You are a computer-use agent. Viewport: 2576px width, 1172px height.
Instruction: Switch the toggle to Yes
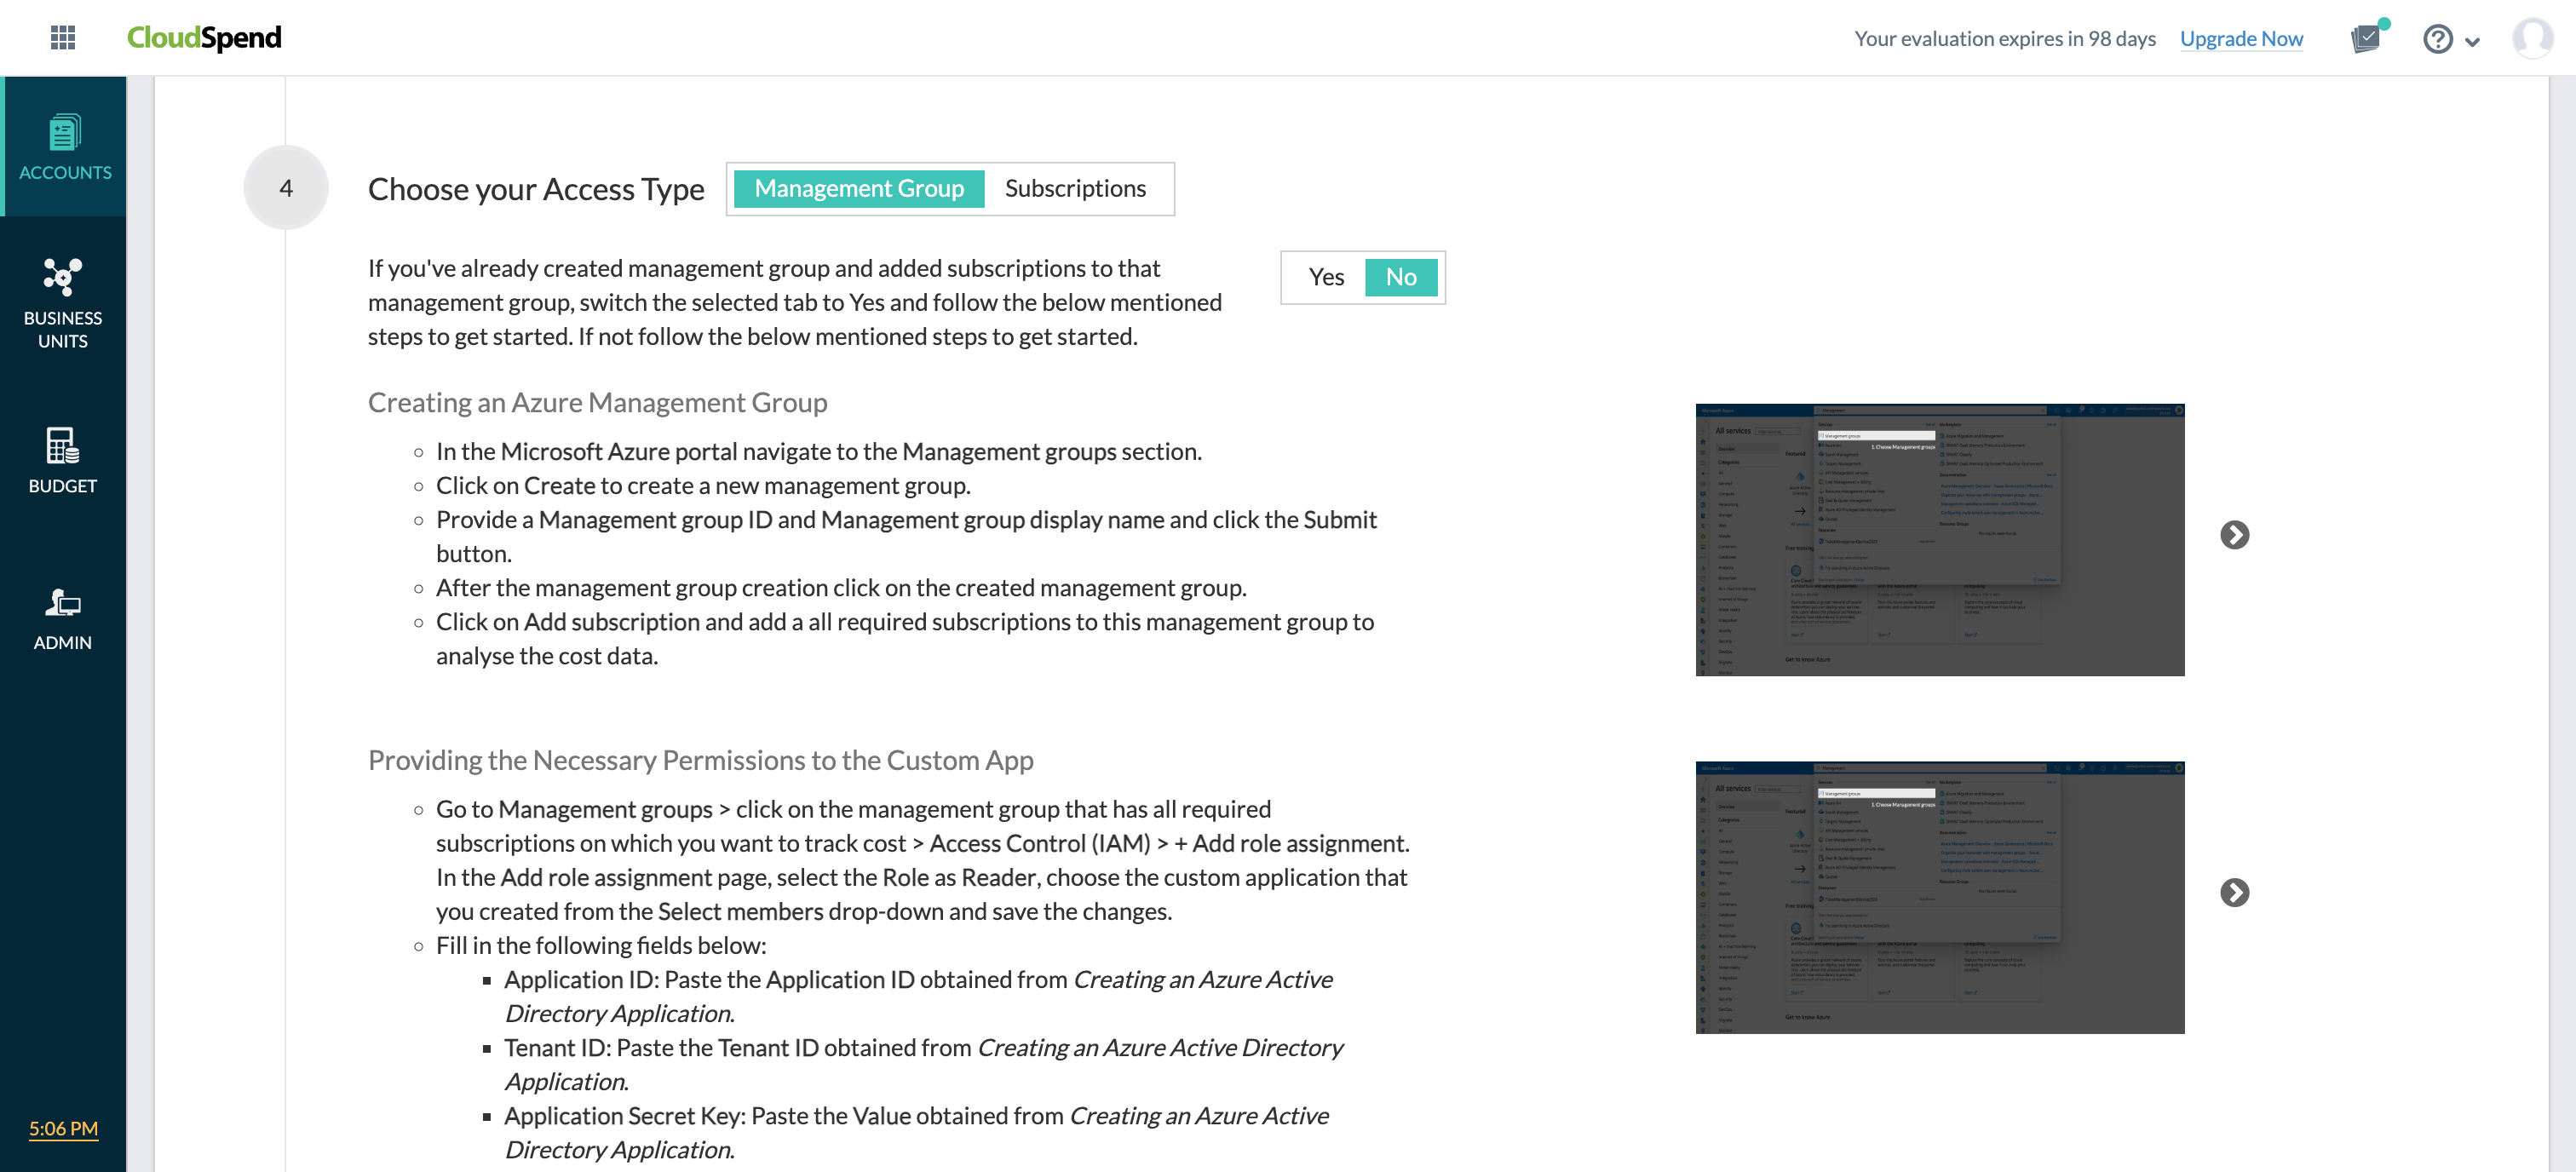1326,277
